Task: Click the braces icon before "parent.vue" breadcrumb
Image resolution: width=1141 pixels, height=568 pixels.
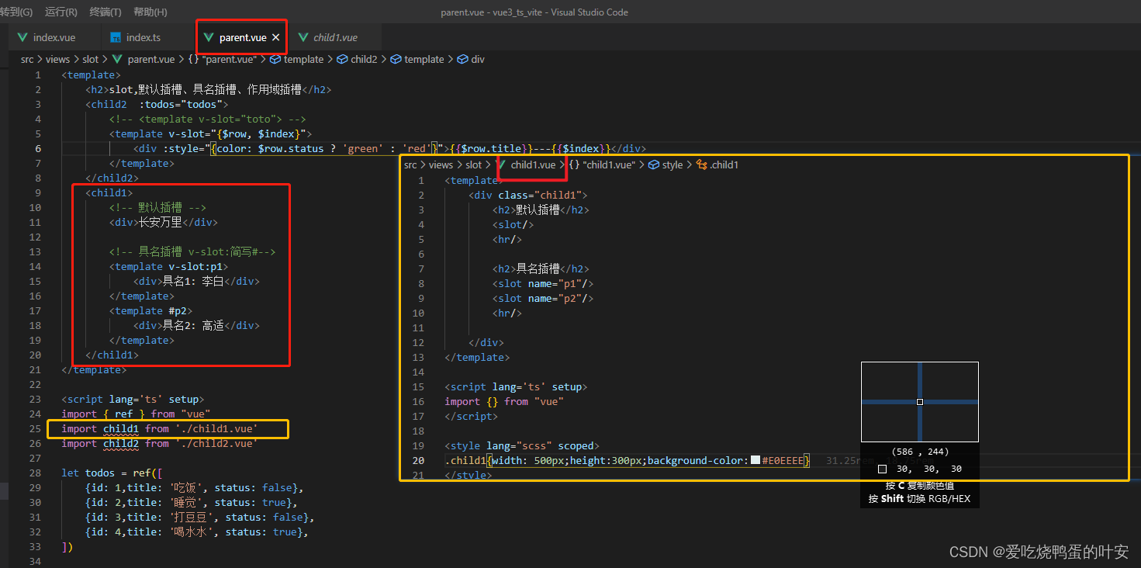Action: click(x=194, y=59)
